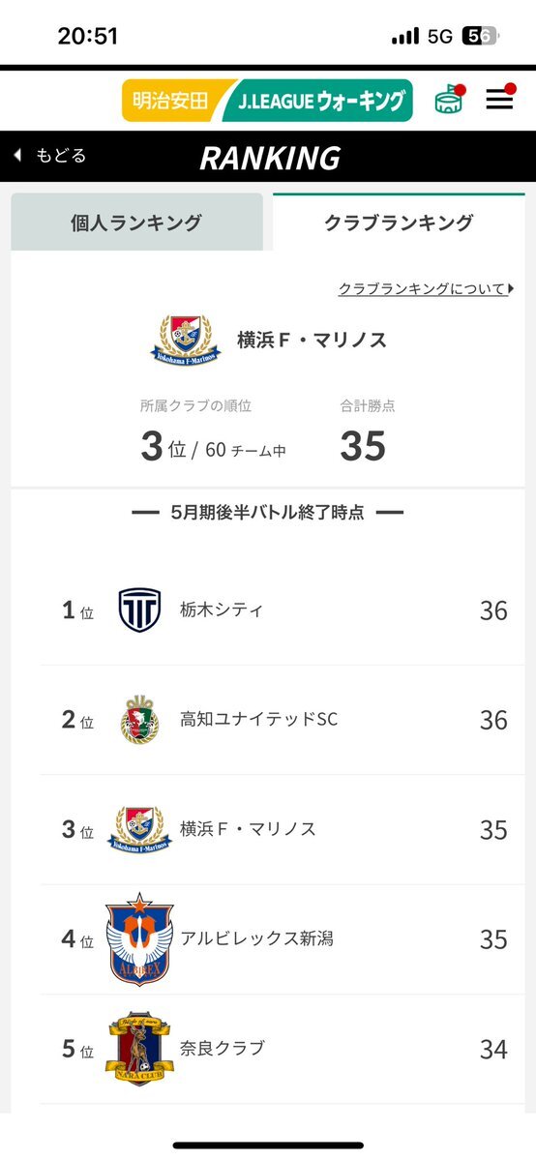Tap the Meiji Yasuda J.LEAGUE Walking logo
The height and width of the screenshot is (1160, 536).
click(267, 101)
